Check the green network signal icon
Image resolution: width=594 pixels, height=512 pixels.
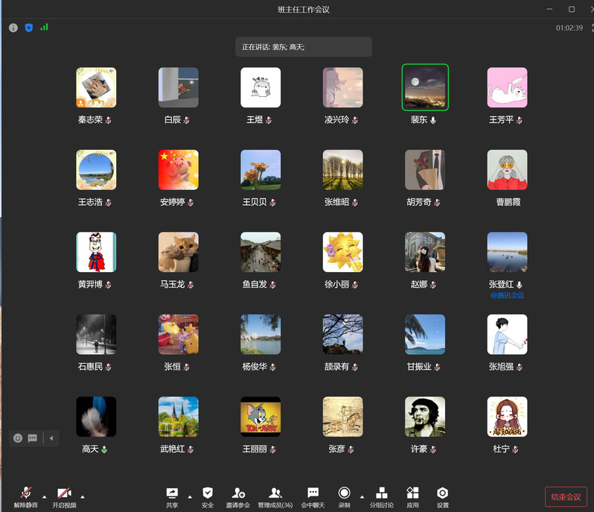[45, 28]
